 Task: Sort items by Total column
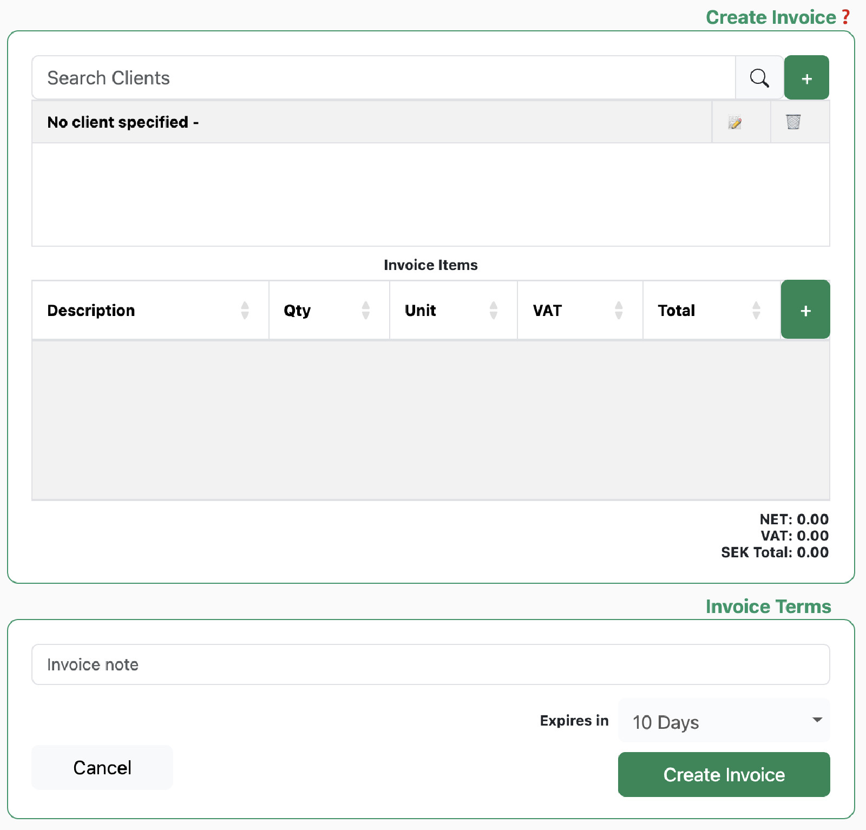756,310
